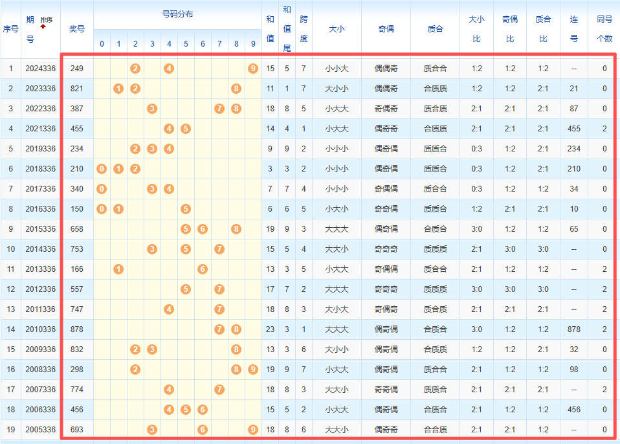Click orange ball 6 in row 2015336
Viewport: 620px width, 444px height.
pyautogui.click(x=203, y=228)
